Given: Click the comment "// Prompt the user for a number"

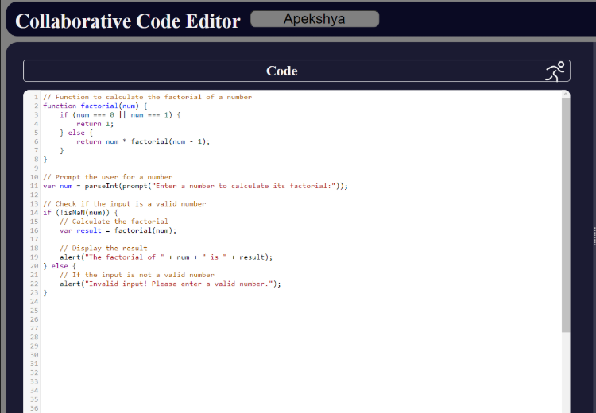Looking at the screenshot, I should [x=107, y=177].
